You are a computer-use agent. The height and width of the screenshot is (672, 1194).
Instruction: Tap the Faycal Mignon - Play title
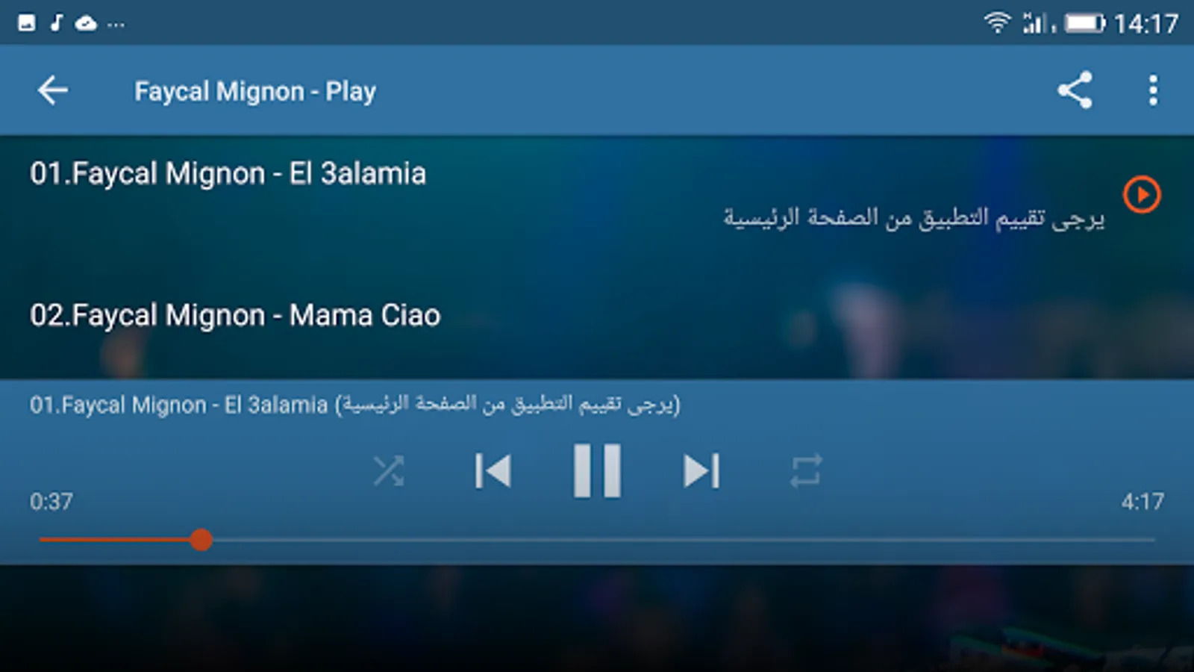pos(255,91)
